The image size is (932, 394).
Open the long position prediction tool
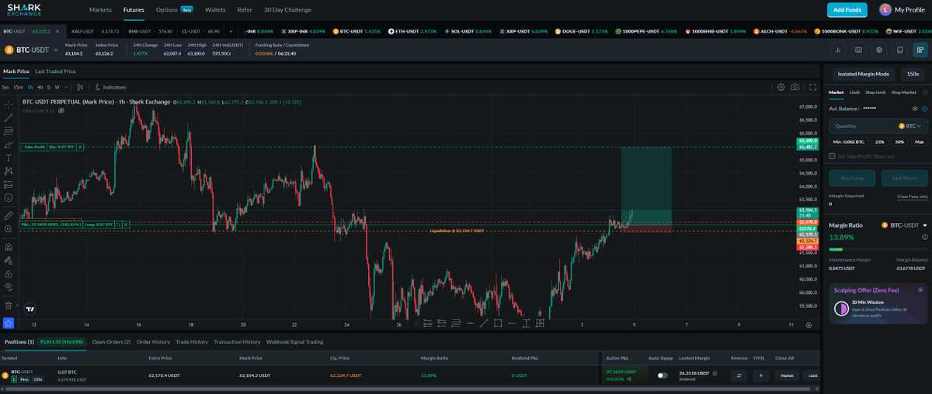point(8,185)
